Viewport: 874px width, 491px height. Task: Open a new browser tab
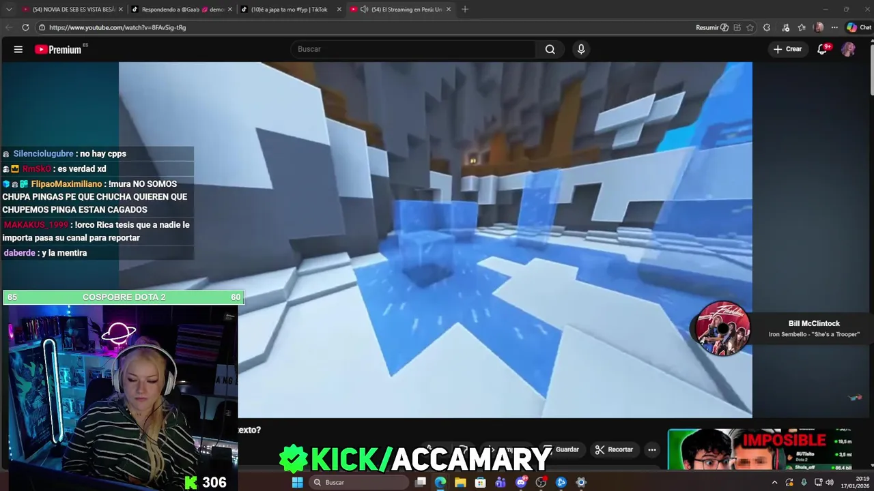click(x=465, y=10)
